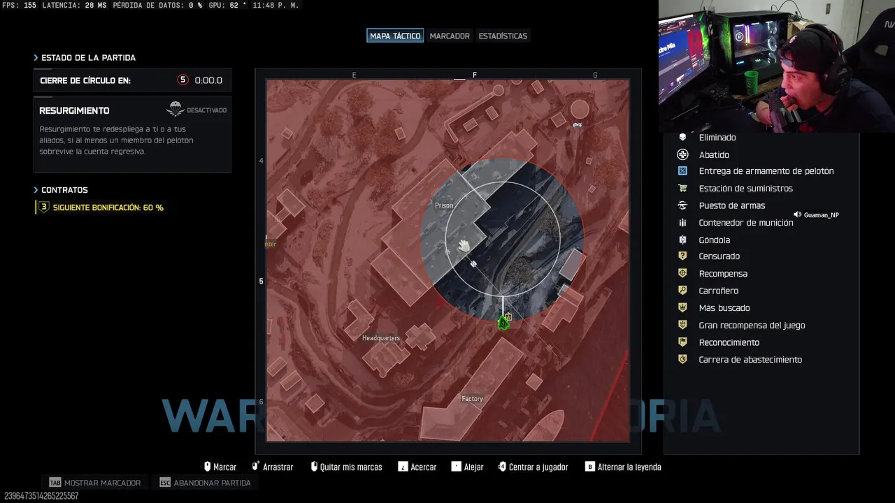Click the Contenedor de munición bullets icon

tap(682, 223)
